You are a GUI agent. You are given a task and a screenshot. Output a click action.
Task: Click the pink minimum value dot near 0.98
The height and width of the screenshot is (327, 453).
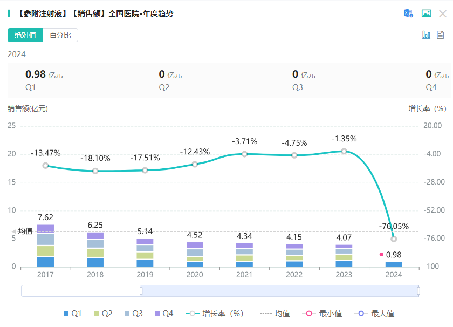point(381,254)
